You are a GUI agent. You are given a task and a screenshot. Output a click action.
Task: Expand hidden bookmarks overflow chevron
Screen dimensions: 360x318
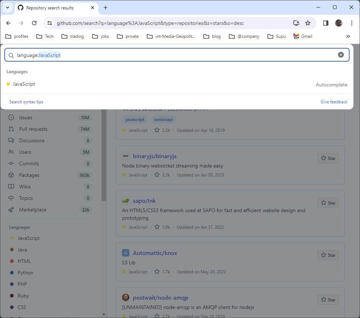pyautogui.click(x=348, y=36)
